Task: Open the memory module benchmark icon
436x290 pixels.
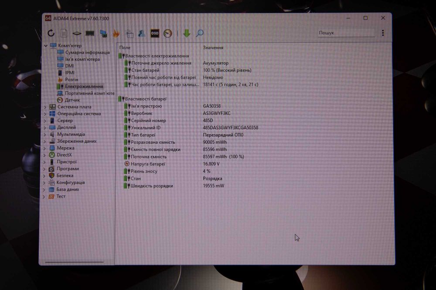Action: tap(90, 33)
